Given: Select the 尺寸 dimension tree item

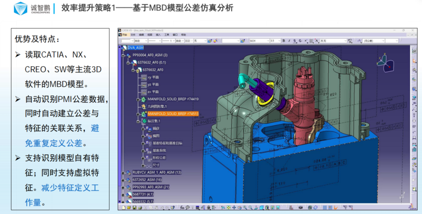Looking at the screenshot, I should [x=156, y=165].
